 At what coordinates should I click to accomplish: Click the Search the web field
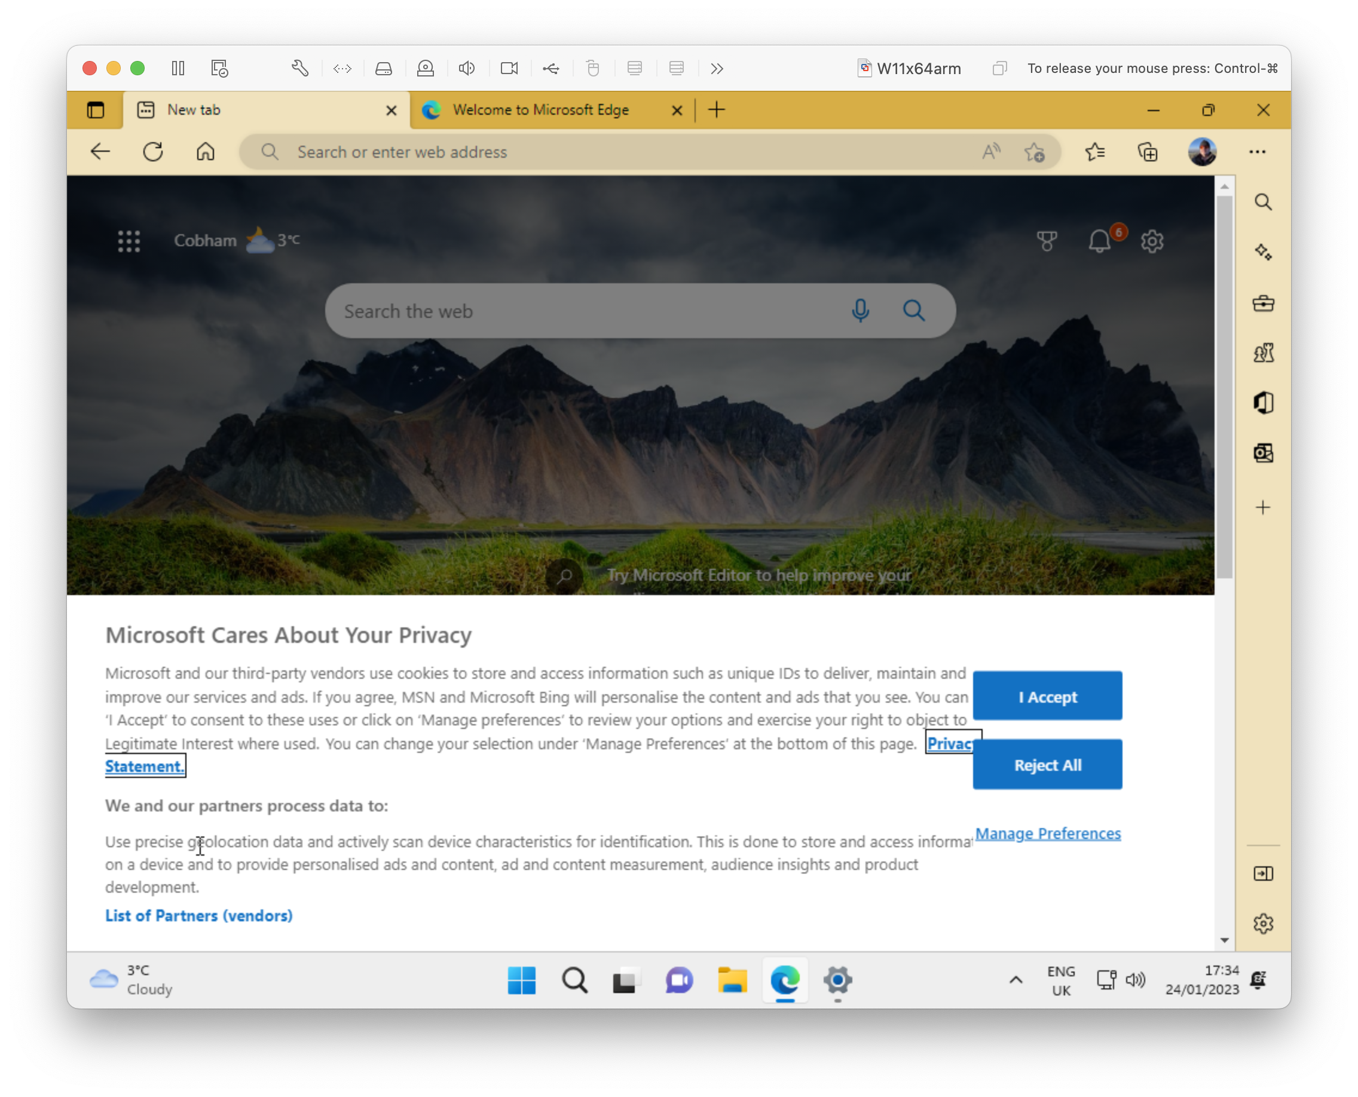tap(569, 310)
